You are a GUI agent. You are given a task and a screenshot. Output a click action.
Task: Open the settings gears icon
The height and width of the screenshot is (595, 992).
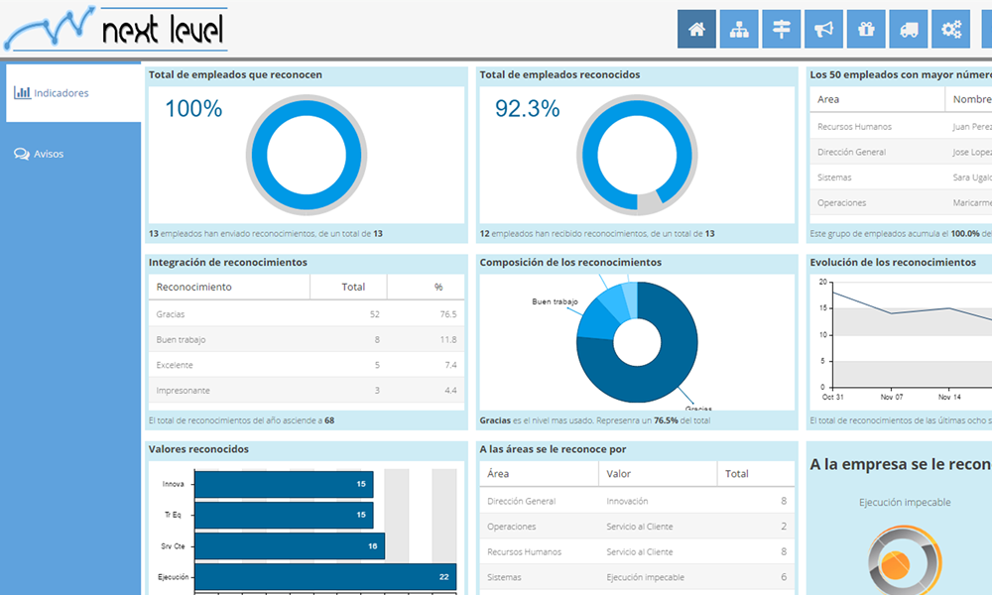[951, 29]
